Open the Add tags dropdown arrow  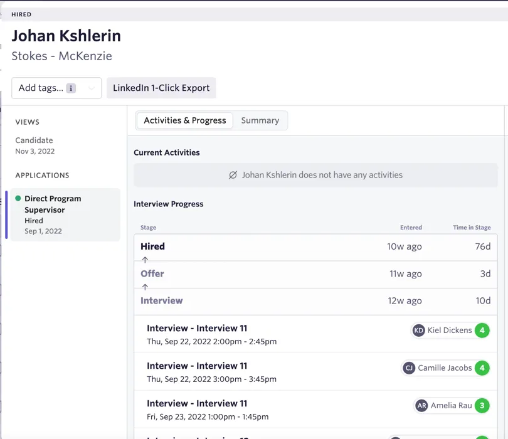pyautogui.click(x=92, y=88)
